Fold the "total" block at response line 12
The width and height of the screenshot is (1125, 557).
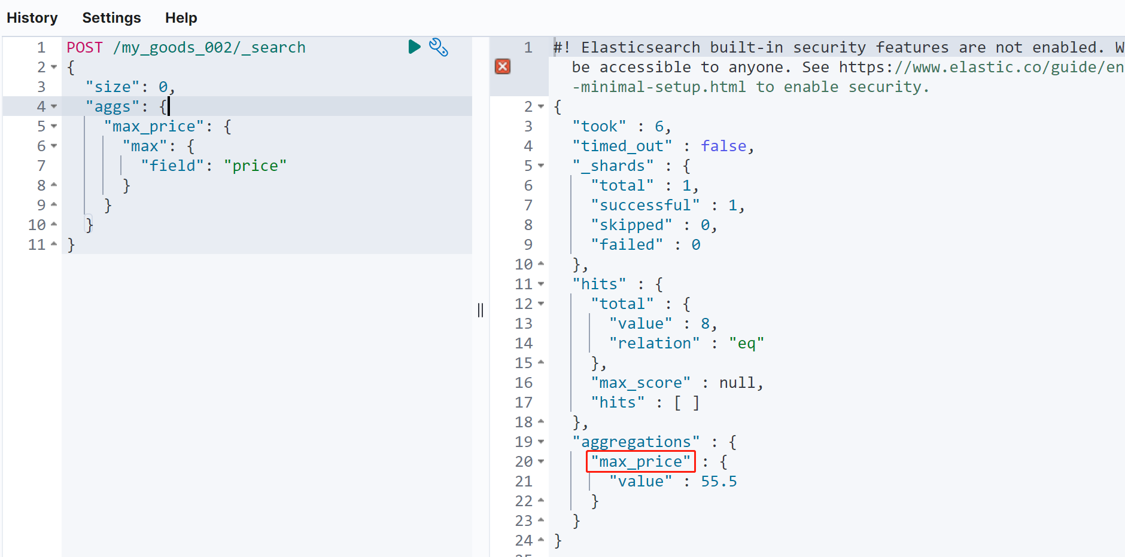pos(541,304)
